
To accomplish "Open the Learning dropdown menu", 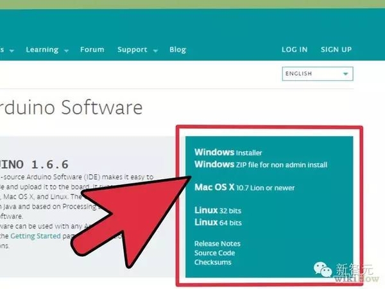I will (47, 50).
